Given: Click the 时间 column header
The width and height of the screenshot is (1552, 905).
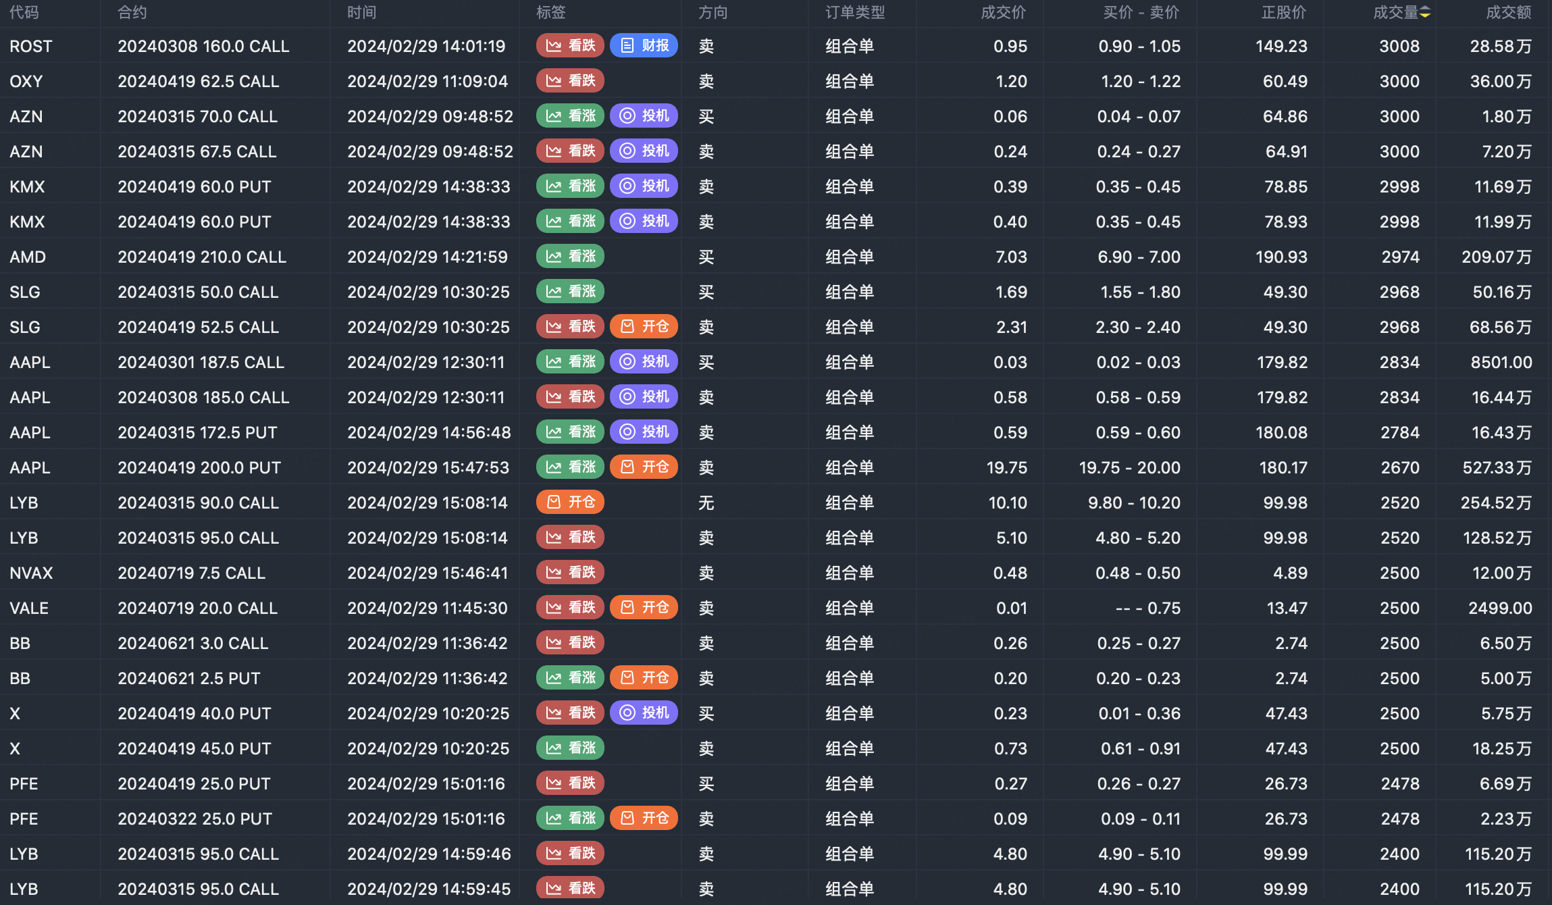Looking at the screenshot, I should (362, 12).
